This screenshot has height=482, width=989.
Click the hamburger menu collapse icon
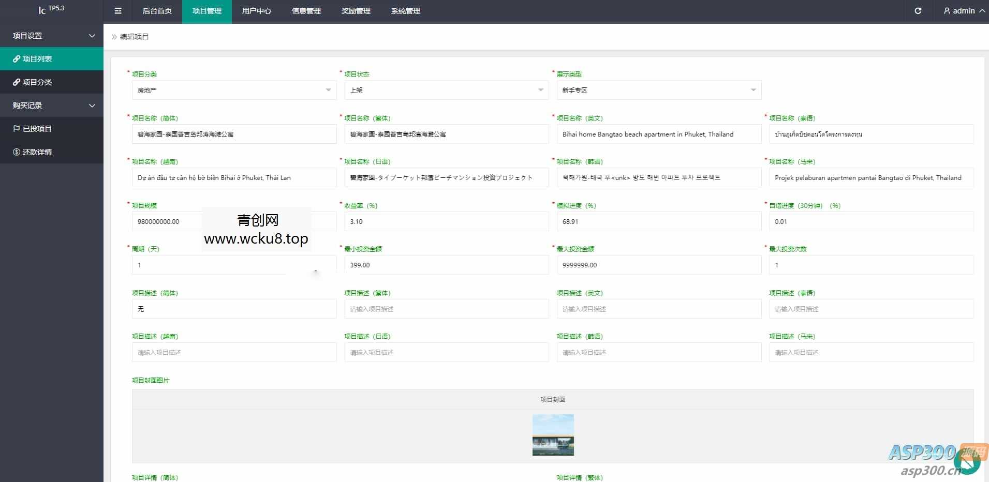(x=118, y=11)
